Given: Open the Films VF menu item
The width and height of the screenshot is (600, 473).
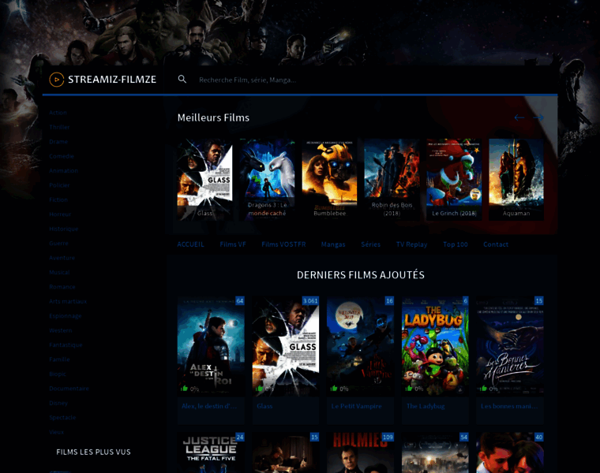Looking at the screenshot, I should (x=233, y=244).
